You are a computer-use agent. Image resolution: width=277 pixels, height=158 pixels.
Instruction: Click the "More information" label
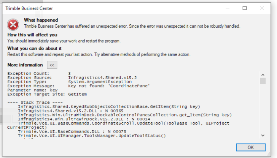[x=25, y=65]
